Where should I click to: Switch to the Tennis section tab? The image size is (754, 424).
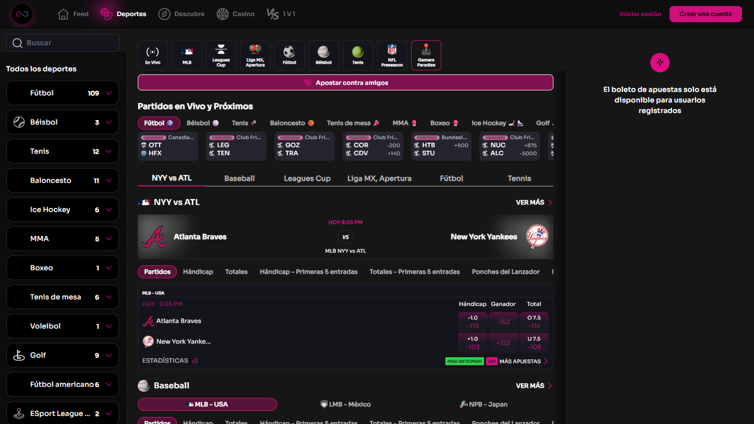pyautogui.click(x=519, y=178)
